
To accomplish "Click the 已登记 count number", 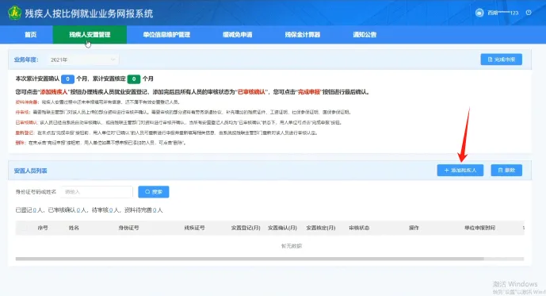I will [35, 210].
